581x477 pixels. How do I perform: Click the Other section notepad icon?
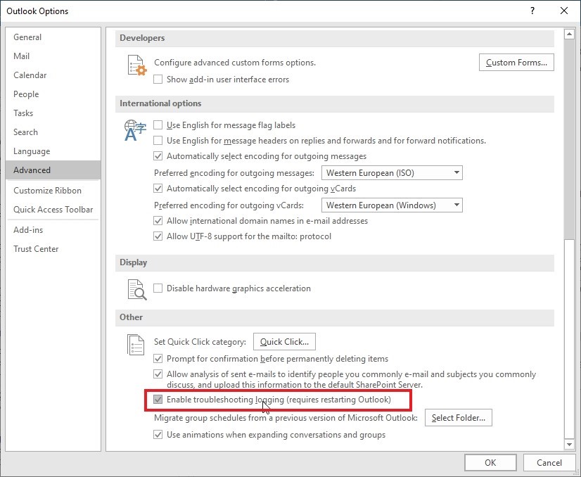click(137, 345)
